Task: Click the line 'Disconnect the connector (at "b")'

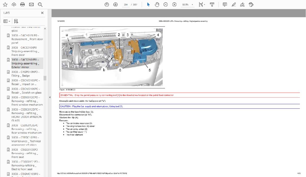Action: point(75,115)
